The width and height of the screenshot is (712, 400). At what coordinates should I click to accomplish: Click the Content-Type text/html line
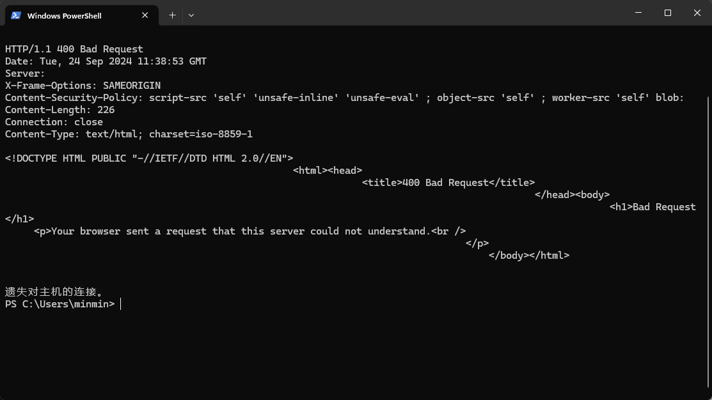(x=129, y=134)
